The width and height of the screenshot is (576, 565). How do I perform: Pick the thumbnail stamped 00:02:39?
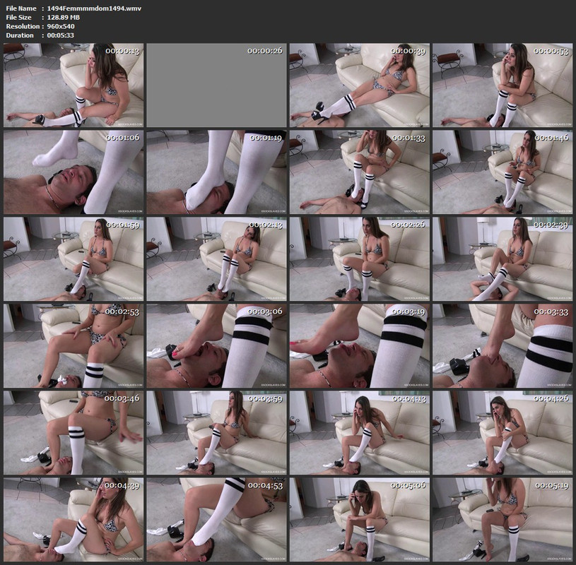pos(502,258)
